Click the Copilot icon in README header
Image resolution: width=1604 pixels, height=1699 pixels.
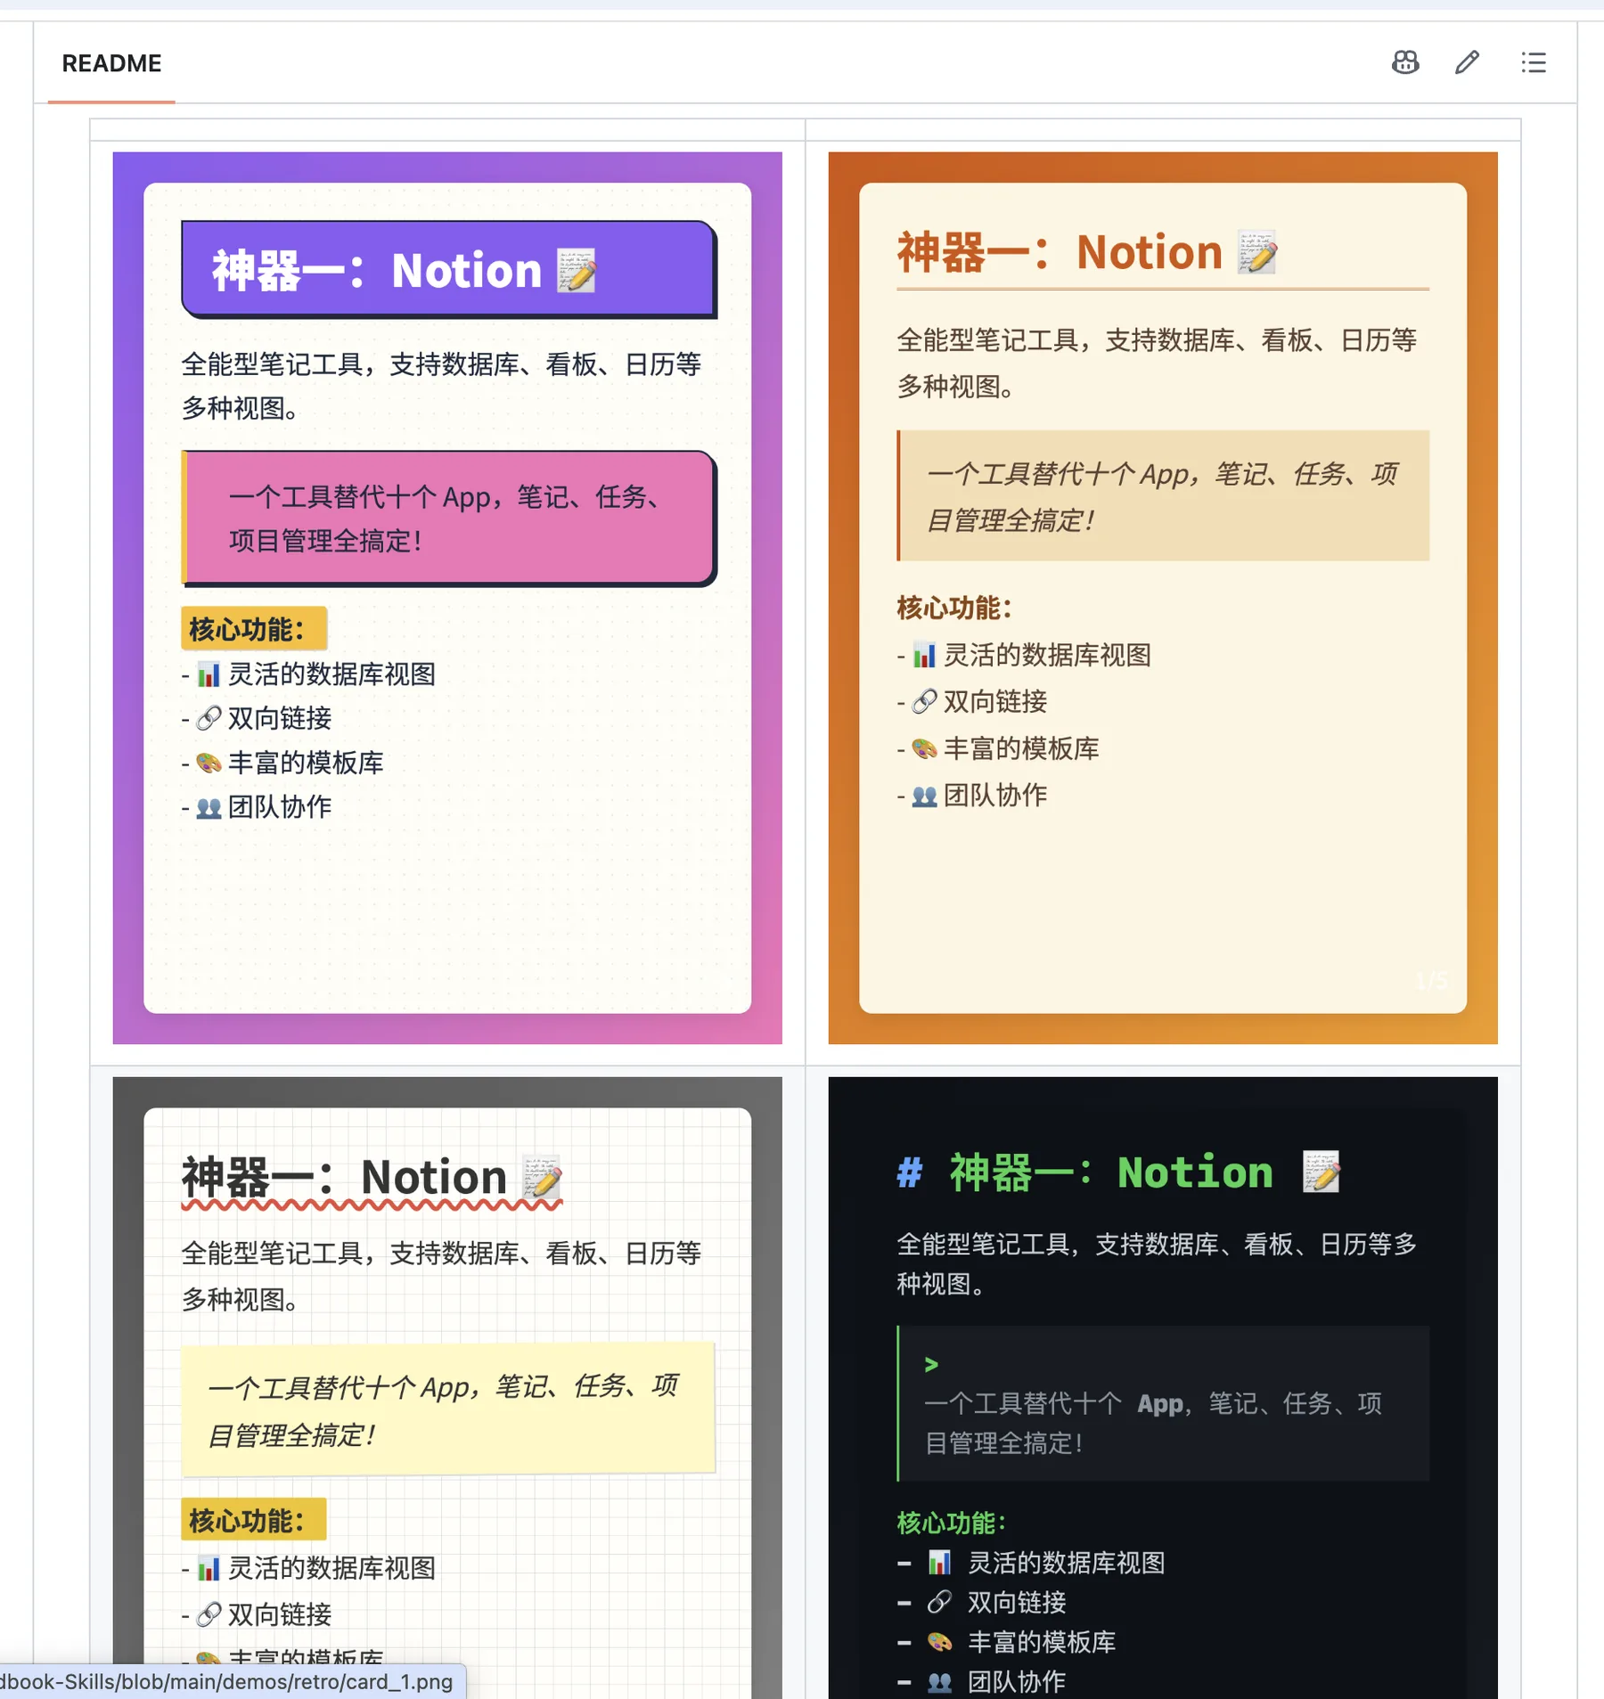click(1405, 62)
